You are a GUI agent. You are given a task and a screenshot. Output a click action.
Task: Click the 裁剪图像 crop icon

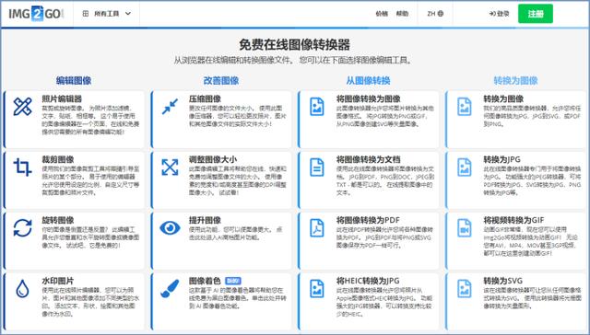tap(22, 167)
